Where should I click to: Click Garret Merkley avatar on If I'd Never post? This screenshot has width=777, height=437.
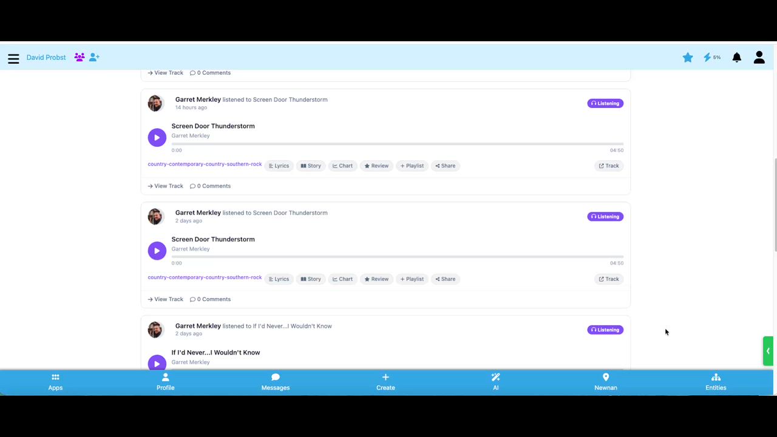pyautogui.click(x=155, y=330)
